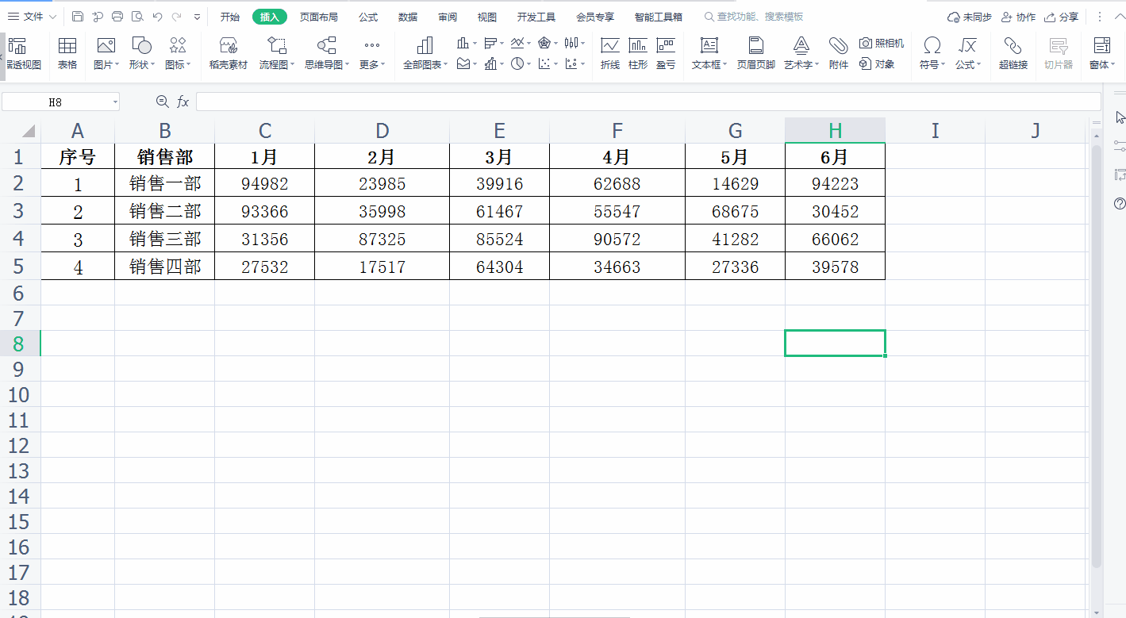Click the select-all corner triangle
The height and width of the screenshot is (618, 1126).
coord(28,131)
